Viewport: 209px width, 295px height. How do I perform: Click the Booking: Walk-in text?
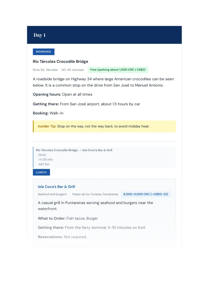pos(48,113)
